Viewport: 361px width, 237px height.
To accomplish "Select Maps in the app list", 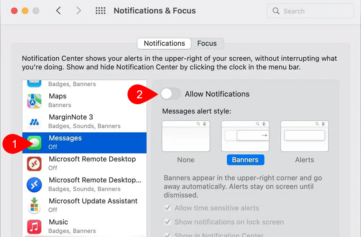I will (x=84, y=101).
